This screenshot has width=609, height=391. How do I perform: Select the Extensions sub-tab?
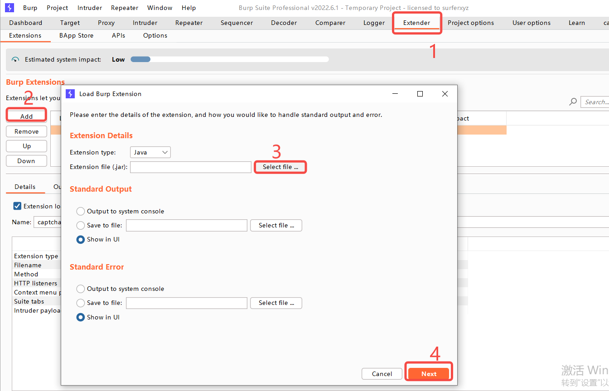click(x=25, y=35)
